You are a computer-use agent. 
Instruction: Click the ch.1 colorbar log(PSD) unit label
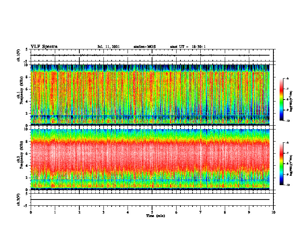[292, 101]
